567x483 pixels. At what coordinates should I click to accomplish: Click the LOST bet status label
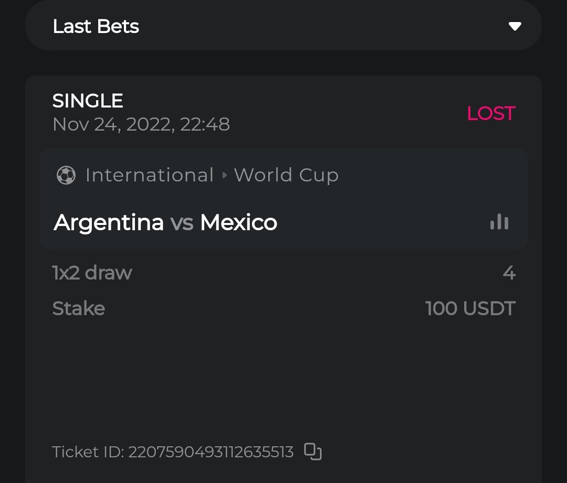tap(491, 113)
